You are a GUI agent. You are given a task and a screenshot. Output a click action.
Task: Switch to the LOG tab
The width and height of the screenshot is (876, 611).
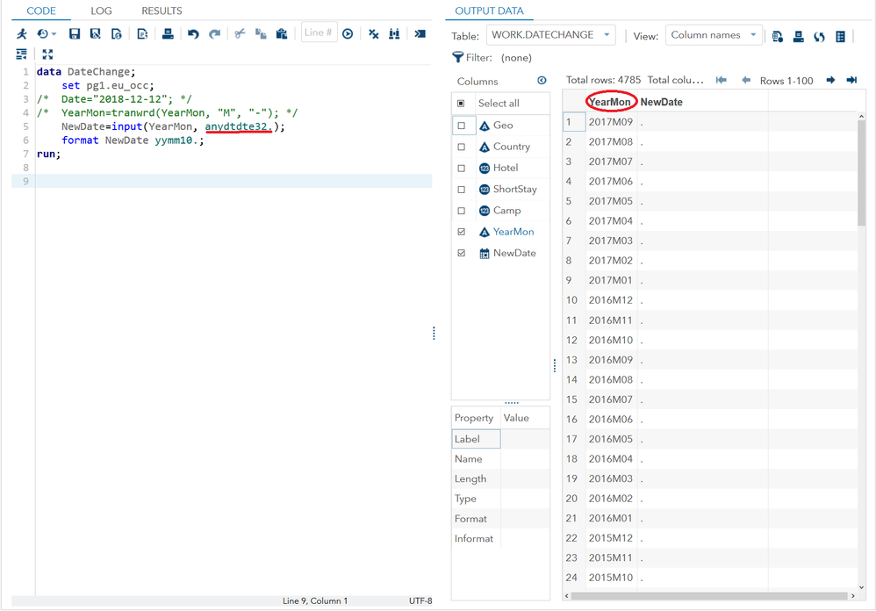101,11
